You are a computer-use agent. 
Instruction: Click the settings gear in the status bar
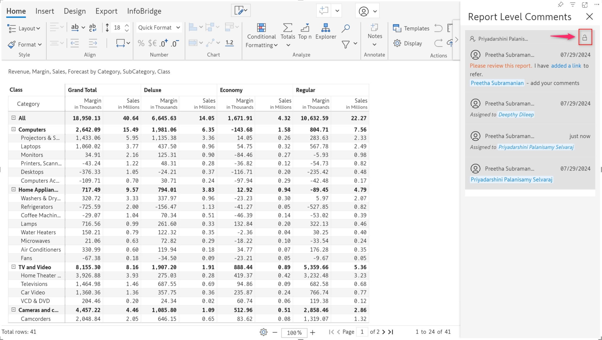(x=264, y=332)
